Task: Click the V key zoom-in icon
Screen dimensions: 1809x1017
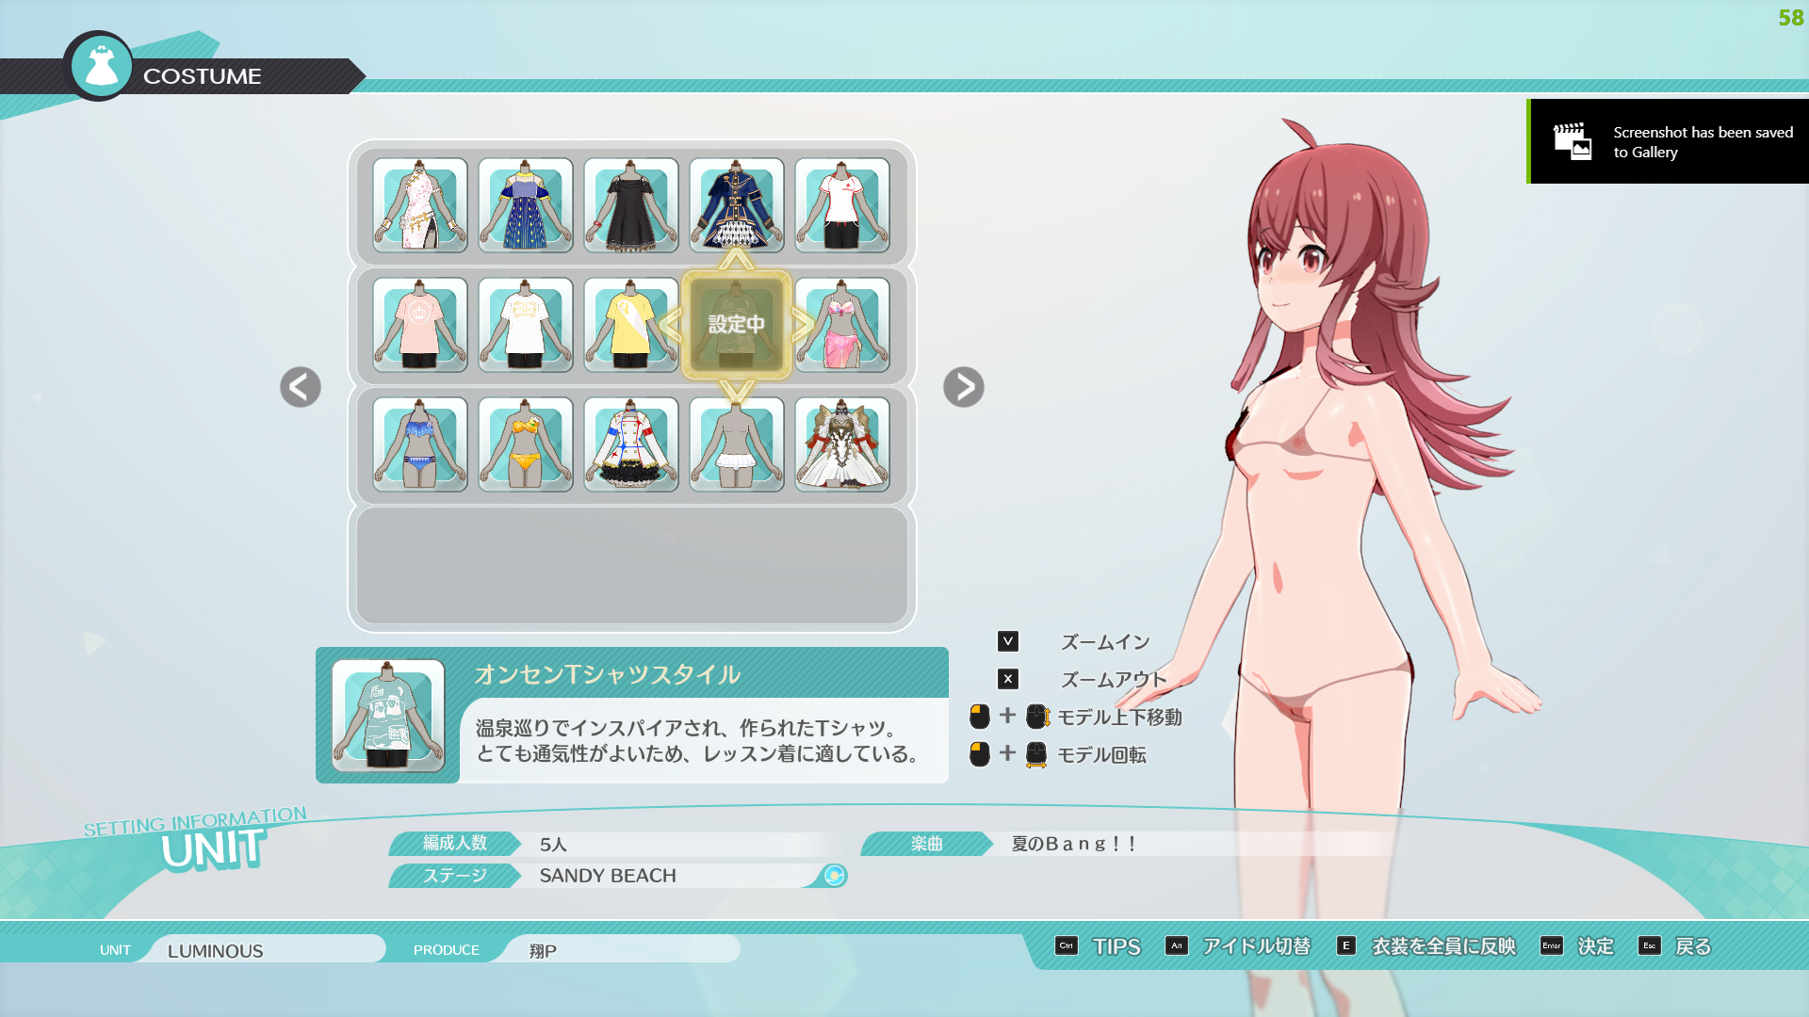Action: click(x=1008, y=641)
